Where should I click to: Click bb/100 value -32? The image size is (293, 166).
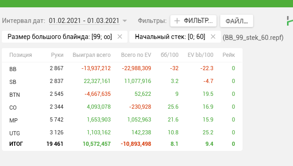click(174, 68)
